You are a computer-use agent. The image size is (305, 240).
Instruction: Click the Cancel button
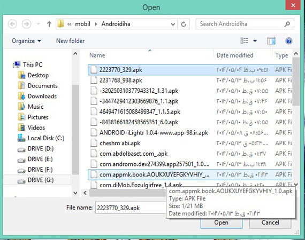(270, 222)
